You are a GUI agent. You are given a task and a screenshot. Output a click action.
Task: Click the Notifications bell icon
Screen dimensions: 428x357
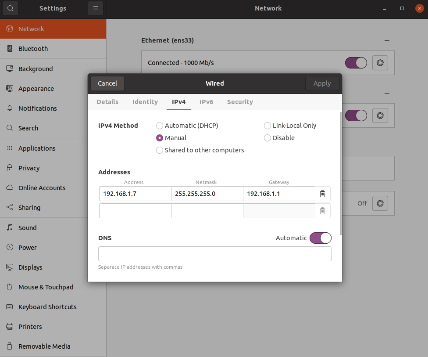tap(10, 108)
